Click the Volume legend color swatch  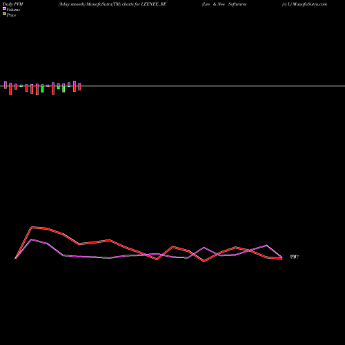pos(4,8)
